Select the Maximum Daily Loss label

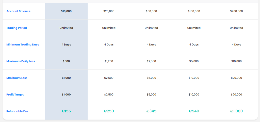(x=21, y=61)
